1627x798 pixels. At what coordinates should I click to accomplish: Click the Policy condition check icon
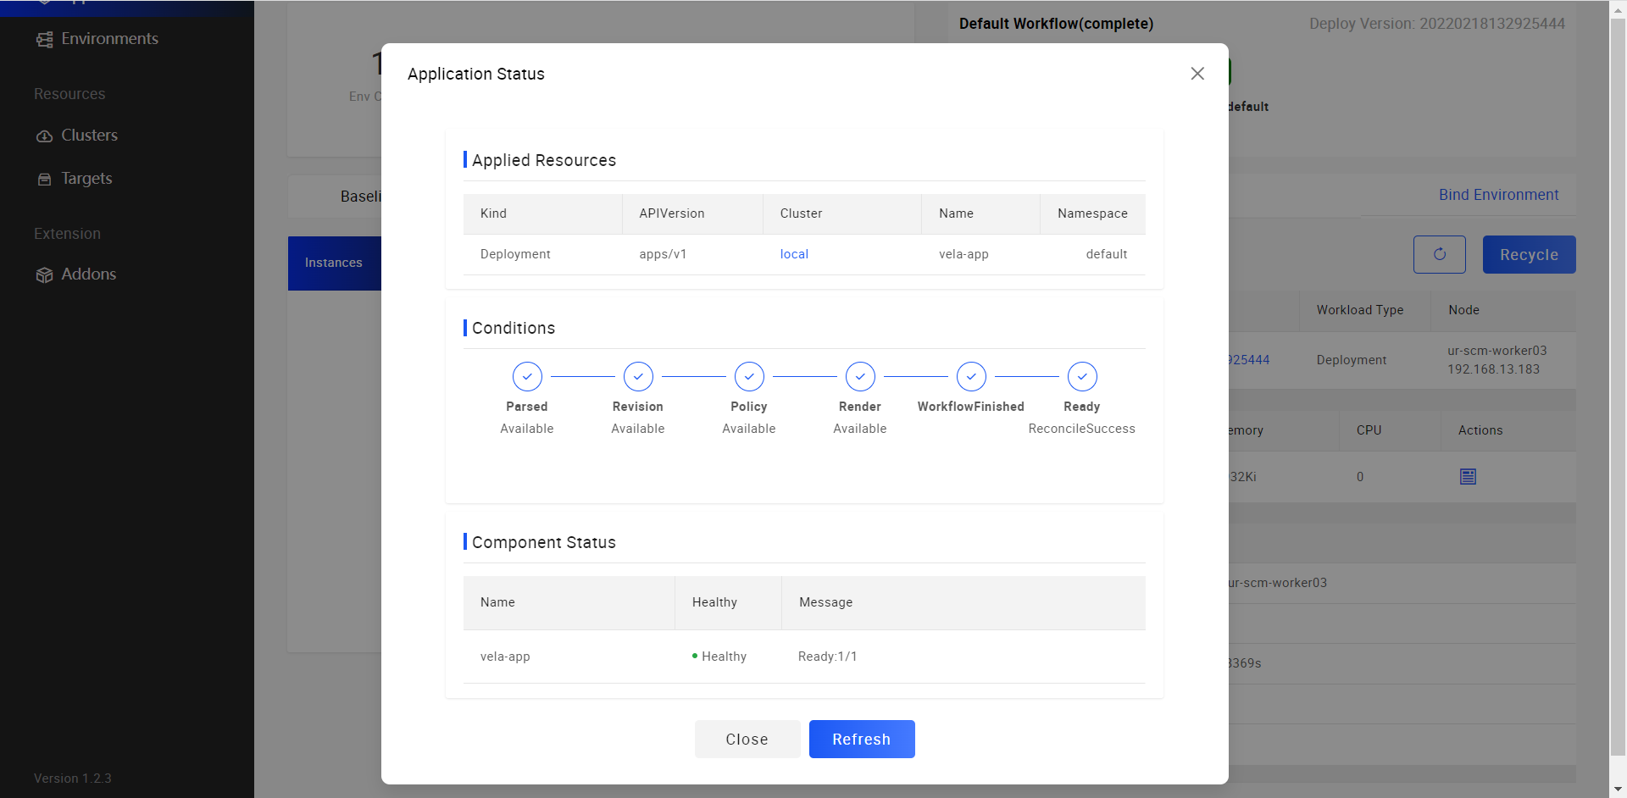[749, 377]
